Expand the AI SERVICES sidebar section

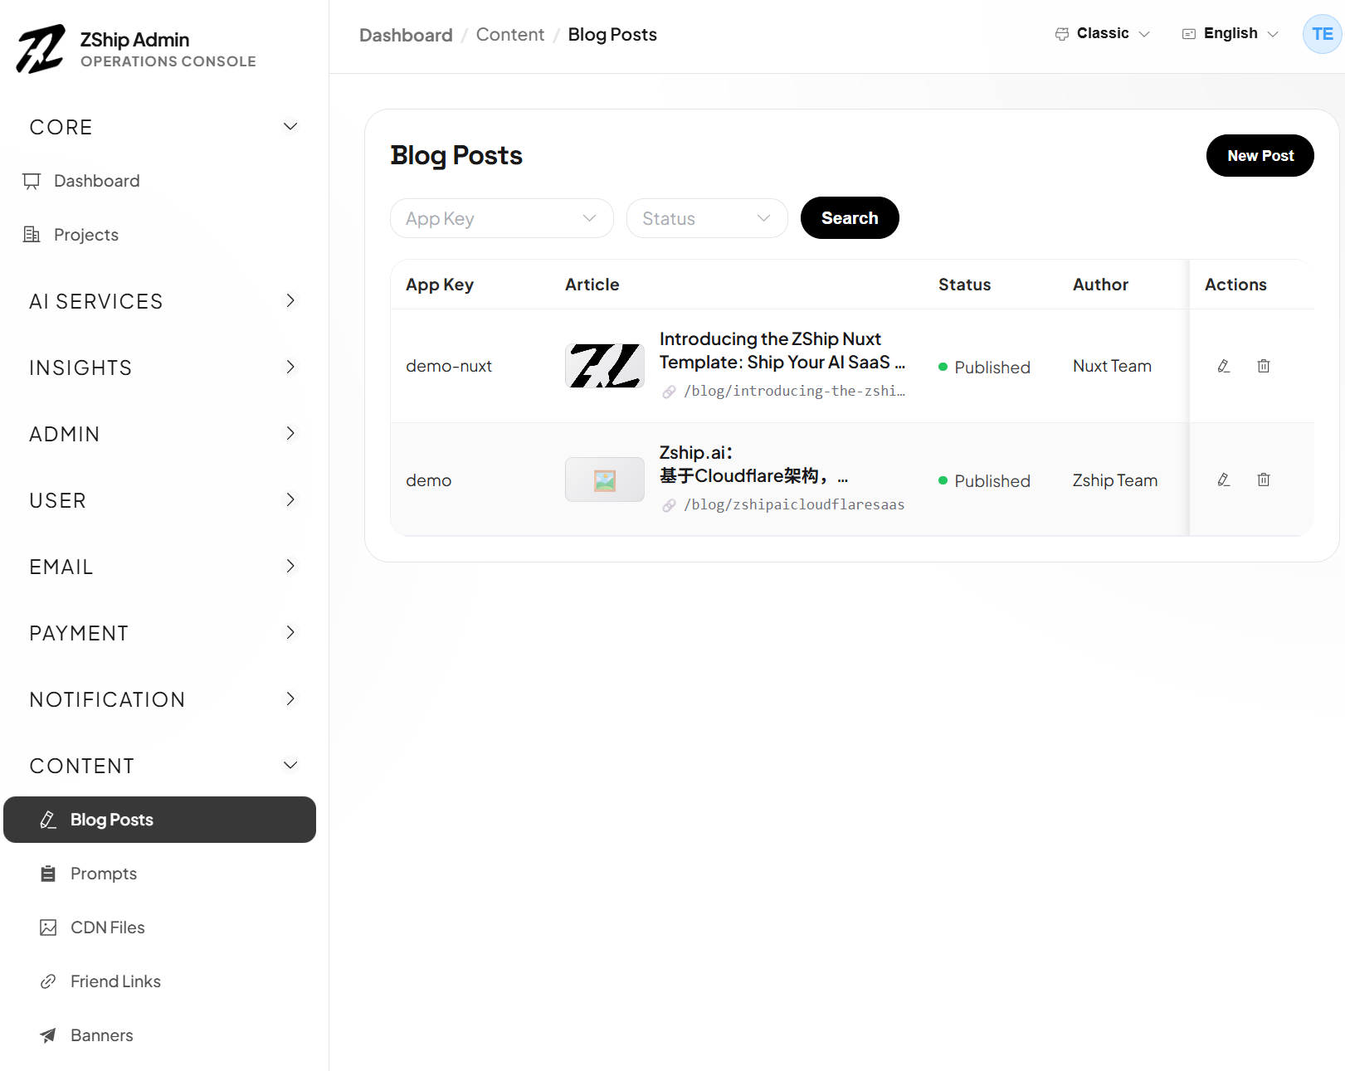pos(163,301)
